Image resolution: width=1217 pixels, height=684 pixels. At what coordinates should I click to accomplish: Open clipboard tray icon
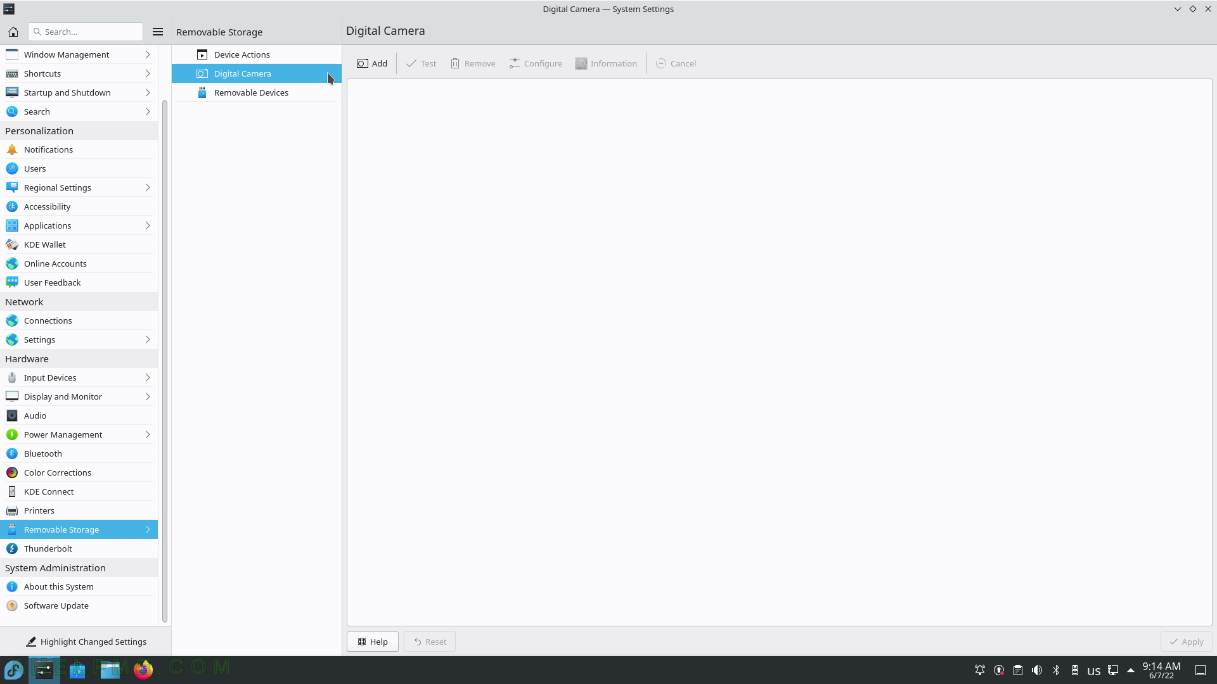coord(1018,670)
